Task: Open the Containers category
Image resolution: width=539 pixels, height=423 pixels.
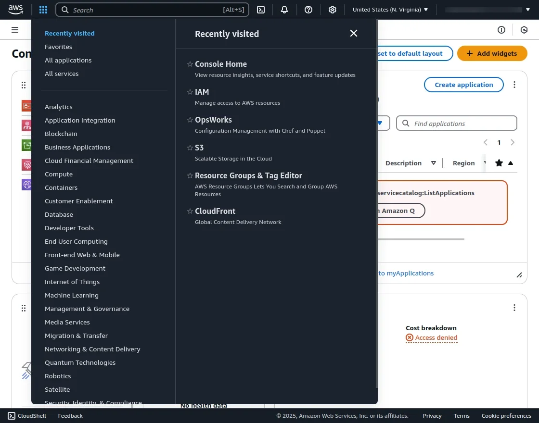Action: [x=61, y=187]
